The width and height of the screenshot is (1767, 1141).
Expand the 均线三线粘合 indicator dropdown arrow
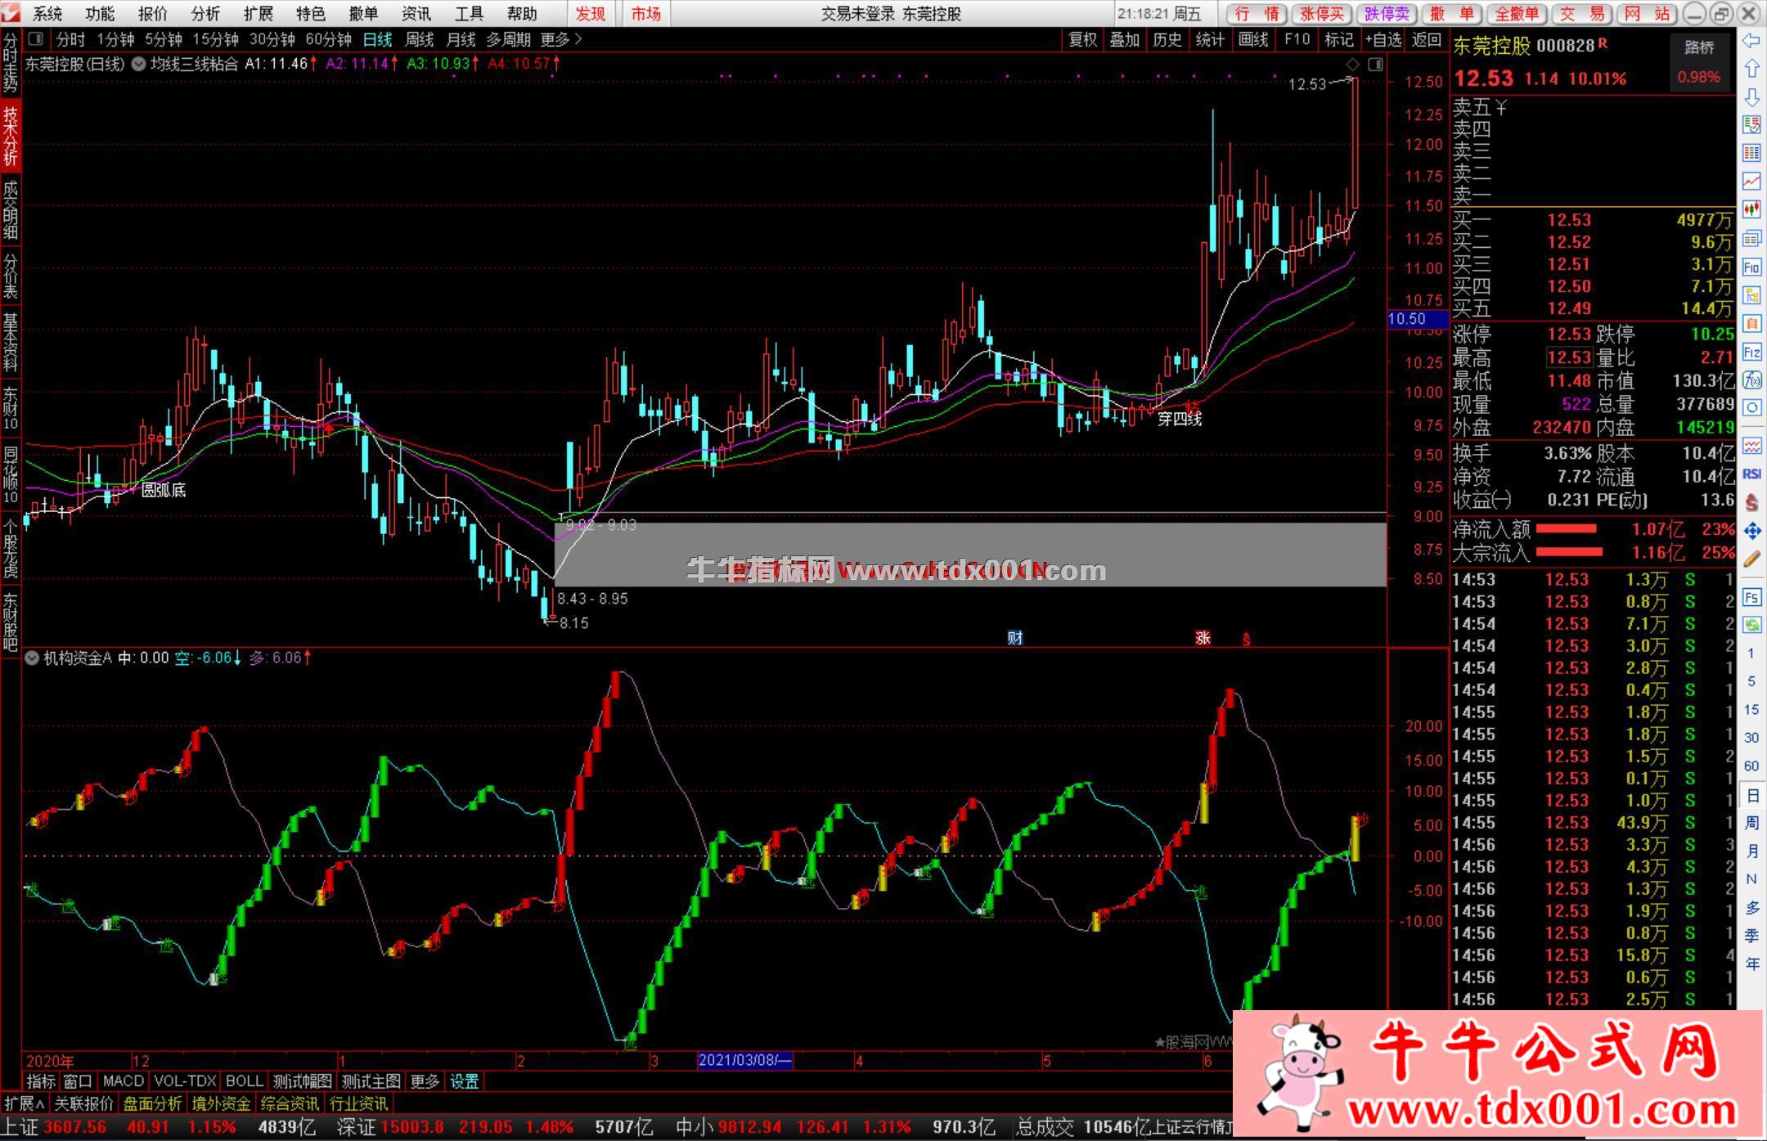[138, 64]
